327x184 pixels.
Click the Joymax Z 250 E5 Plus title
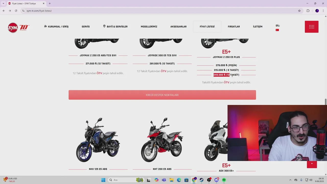pos(226,57)
